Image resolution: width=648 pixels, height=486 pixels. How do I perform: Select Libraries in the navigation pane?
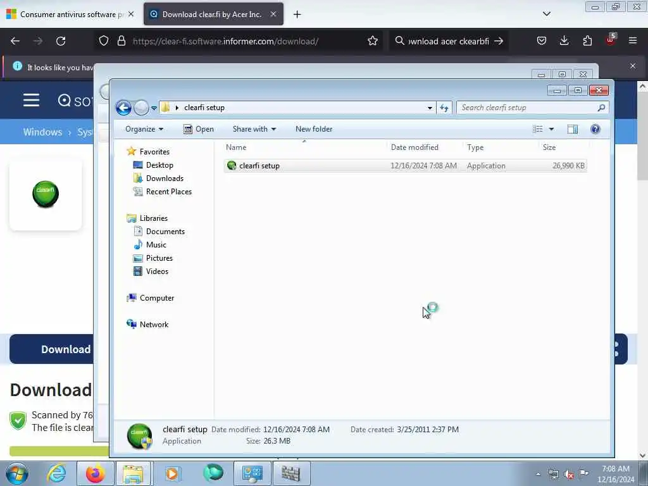(x=153, y=218)
